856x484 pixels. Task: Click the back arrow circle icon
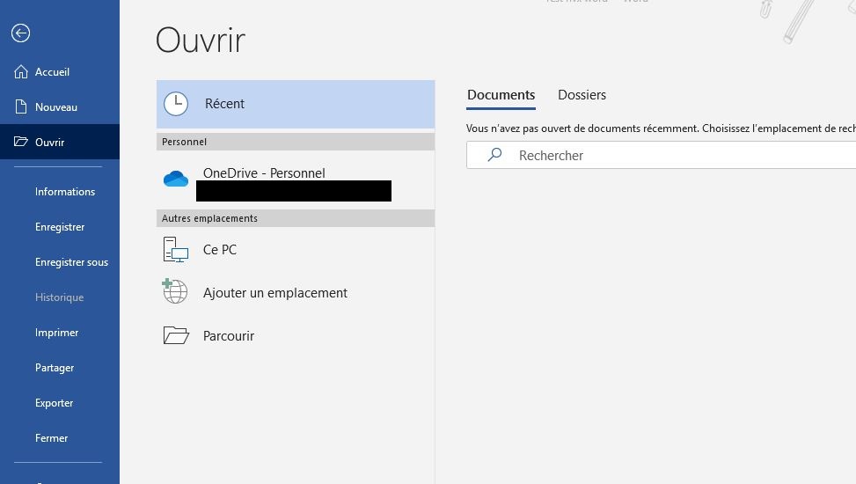21,33
